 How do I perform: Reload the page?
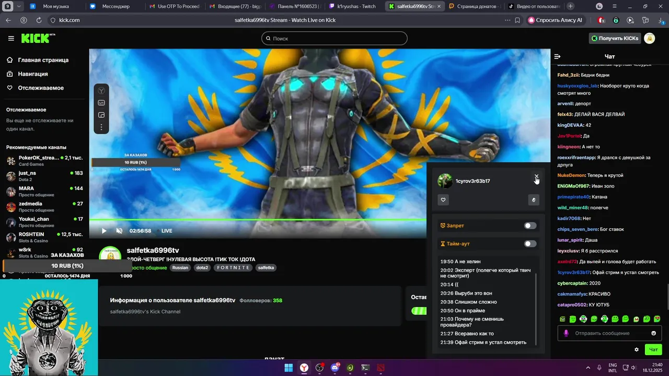tap(39, 20)
